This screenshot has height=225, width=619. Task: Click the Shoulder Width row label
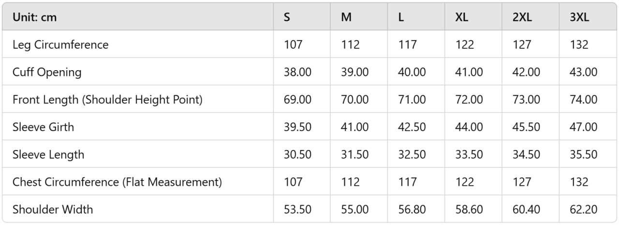tap(53, 210)
